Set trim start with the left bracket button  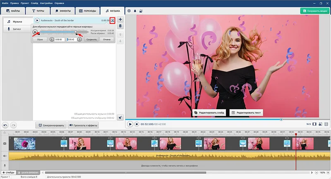(52, 39)
